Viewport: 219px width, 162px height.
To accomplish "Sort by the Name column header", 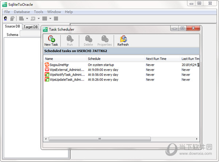I will [x=65, y=59].
